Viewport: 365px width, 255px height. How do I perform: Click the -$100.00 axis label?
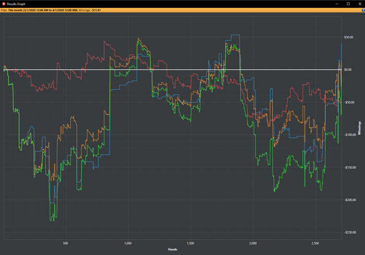[x=350, y=135]
